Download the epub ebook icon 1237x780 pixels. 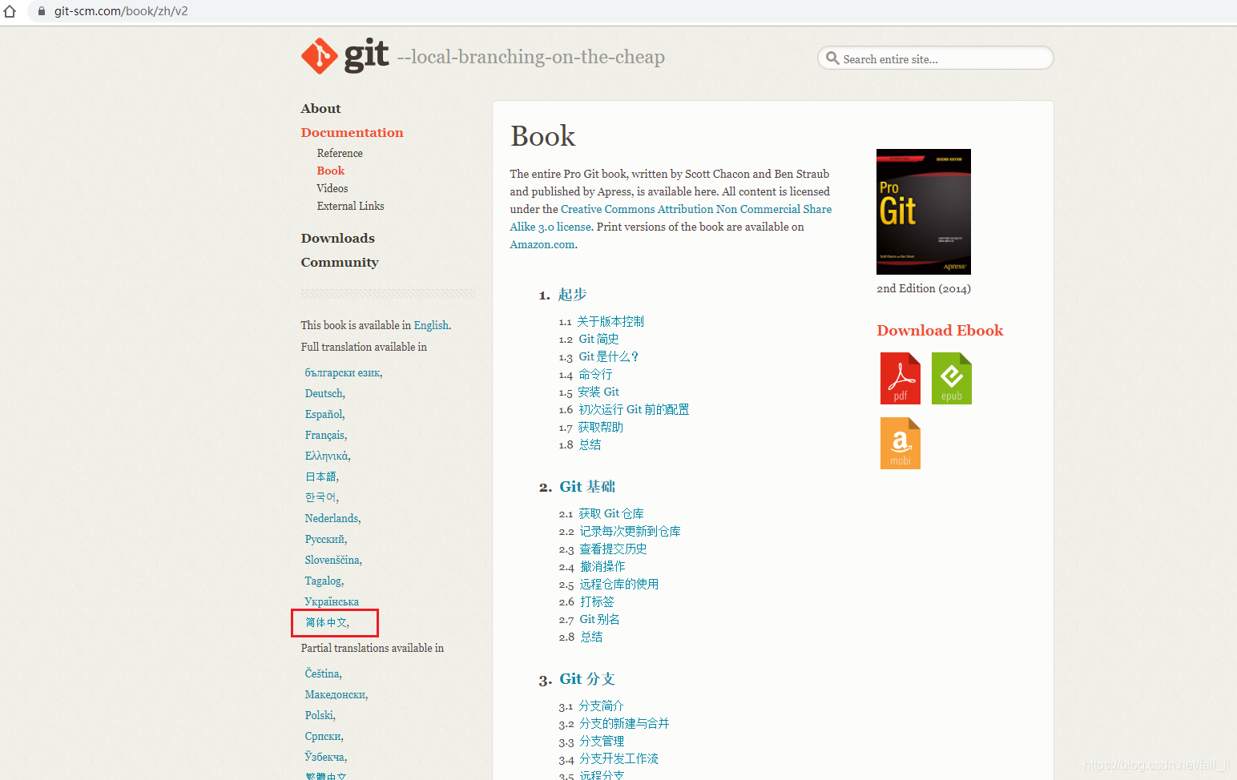tap(952, 378)
